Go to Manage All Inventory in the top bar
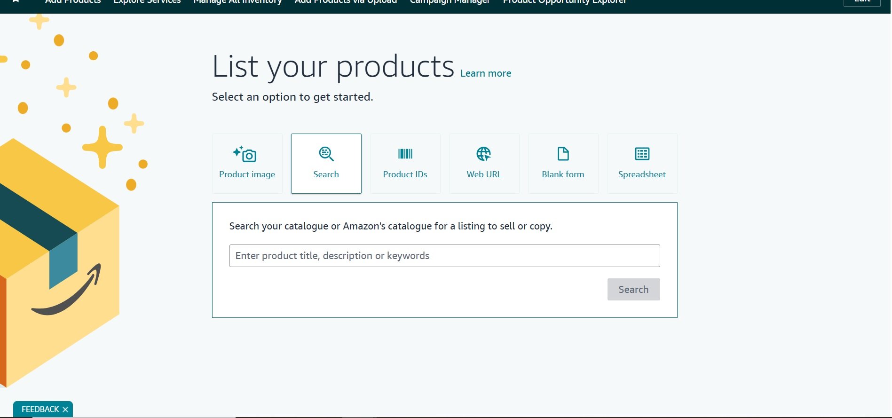This screenshot has width=892, height=418. [x=237, y=2]
